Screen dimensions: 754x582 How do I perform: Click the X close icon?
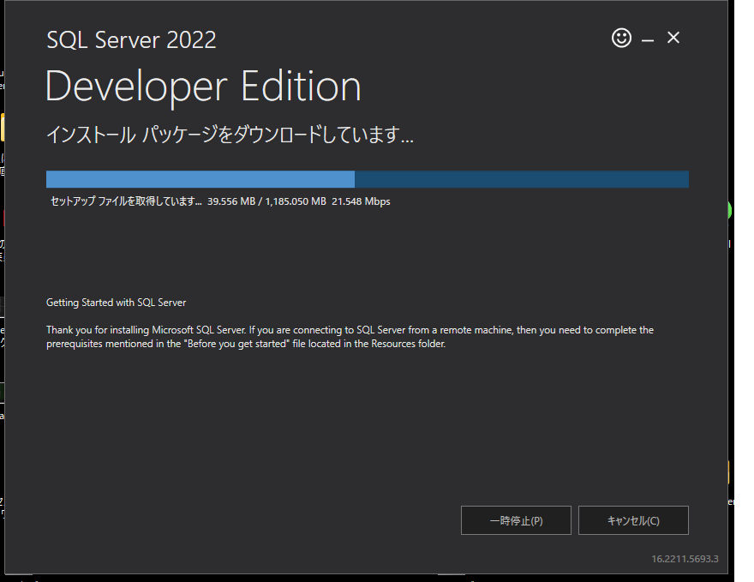pos(673,37)
